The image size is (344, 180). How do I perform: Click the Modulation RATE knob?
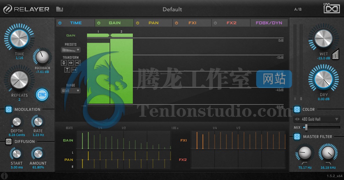[38, 122]
